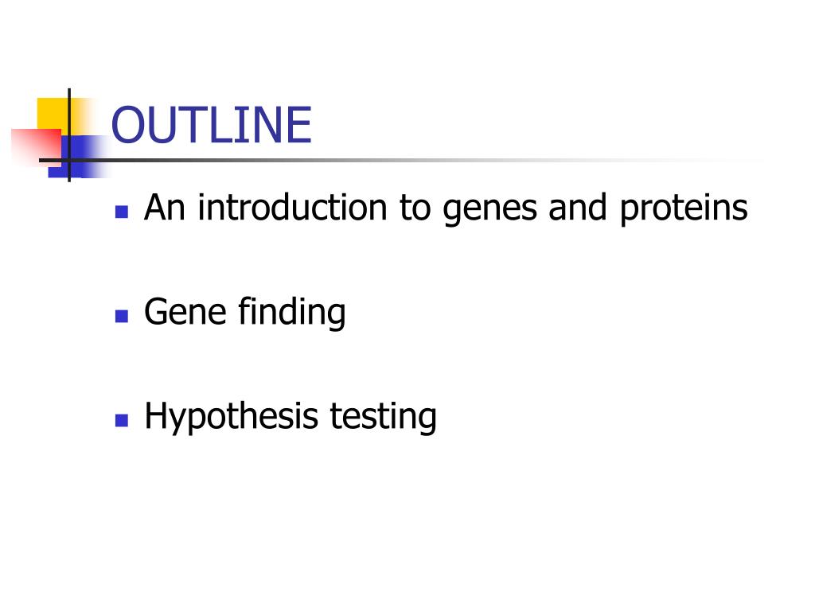Image resolution: width=815 pixels, height=611 pixels.
Task: Select the blue bullet before 'Hypothesis testing'
Action: tap(122, 420)
